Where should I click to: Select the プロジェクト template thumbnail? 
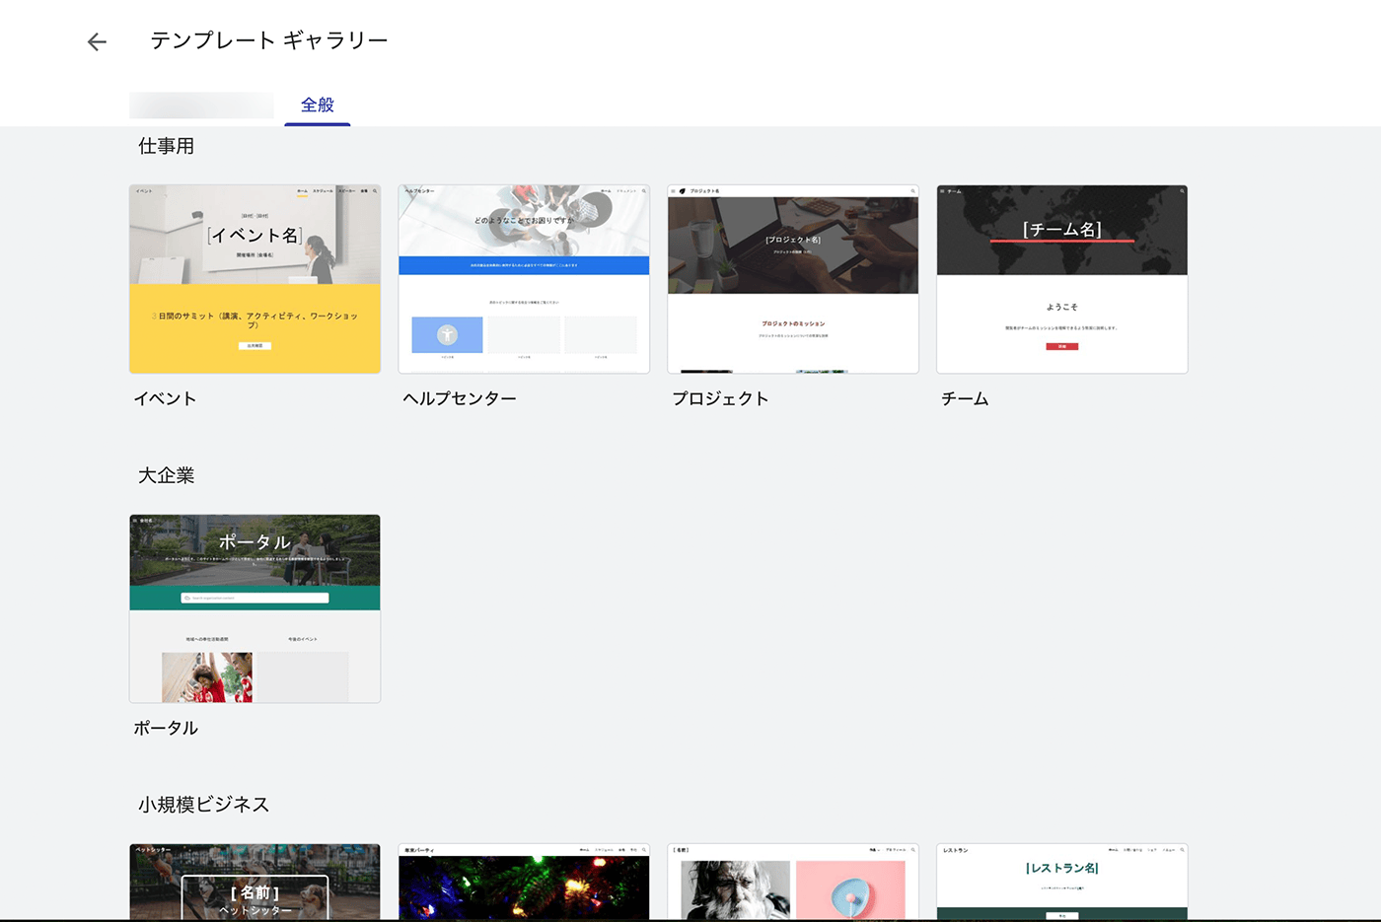[793, 279]
